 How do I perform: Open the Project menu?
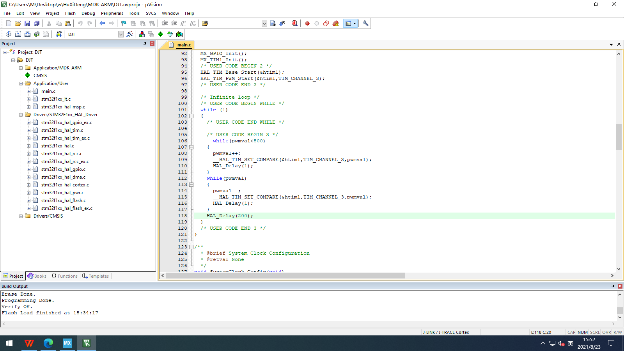[52, 13]
